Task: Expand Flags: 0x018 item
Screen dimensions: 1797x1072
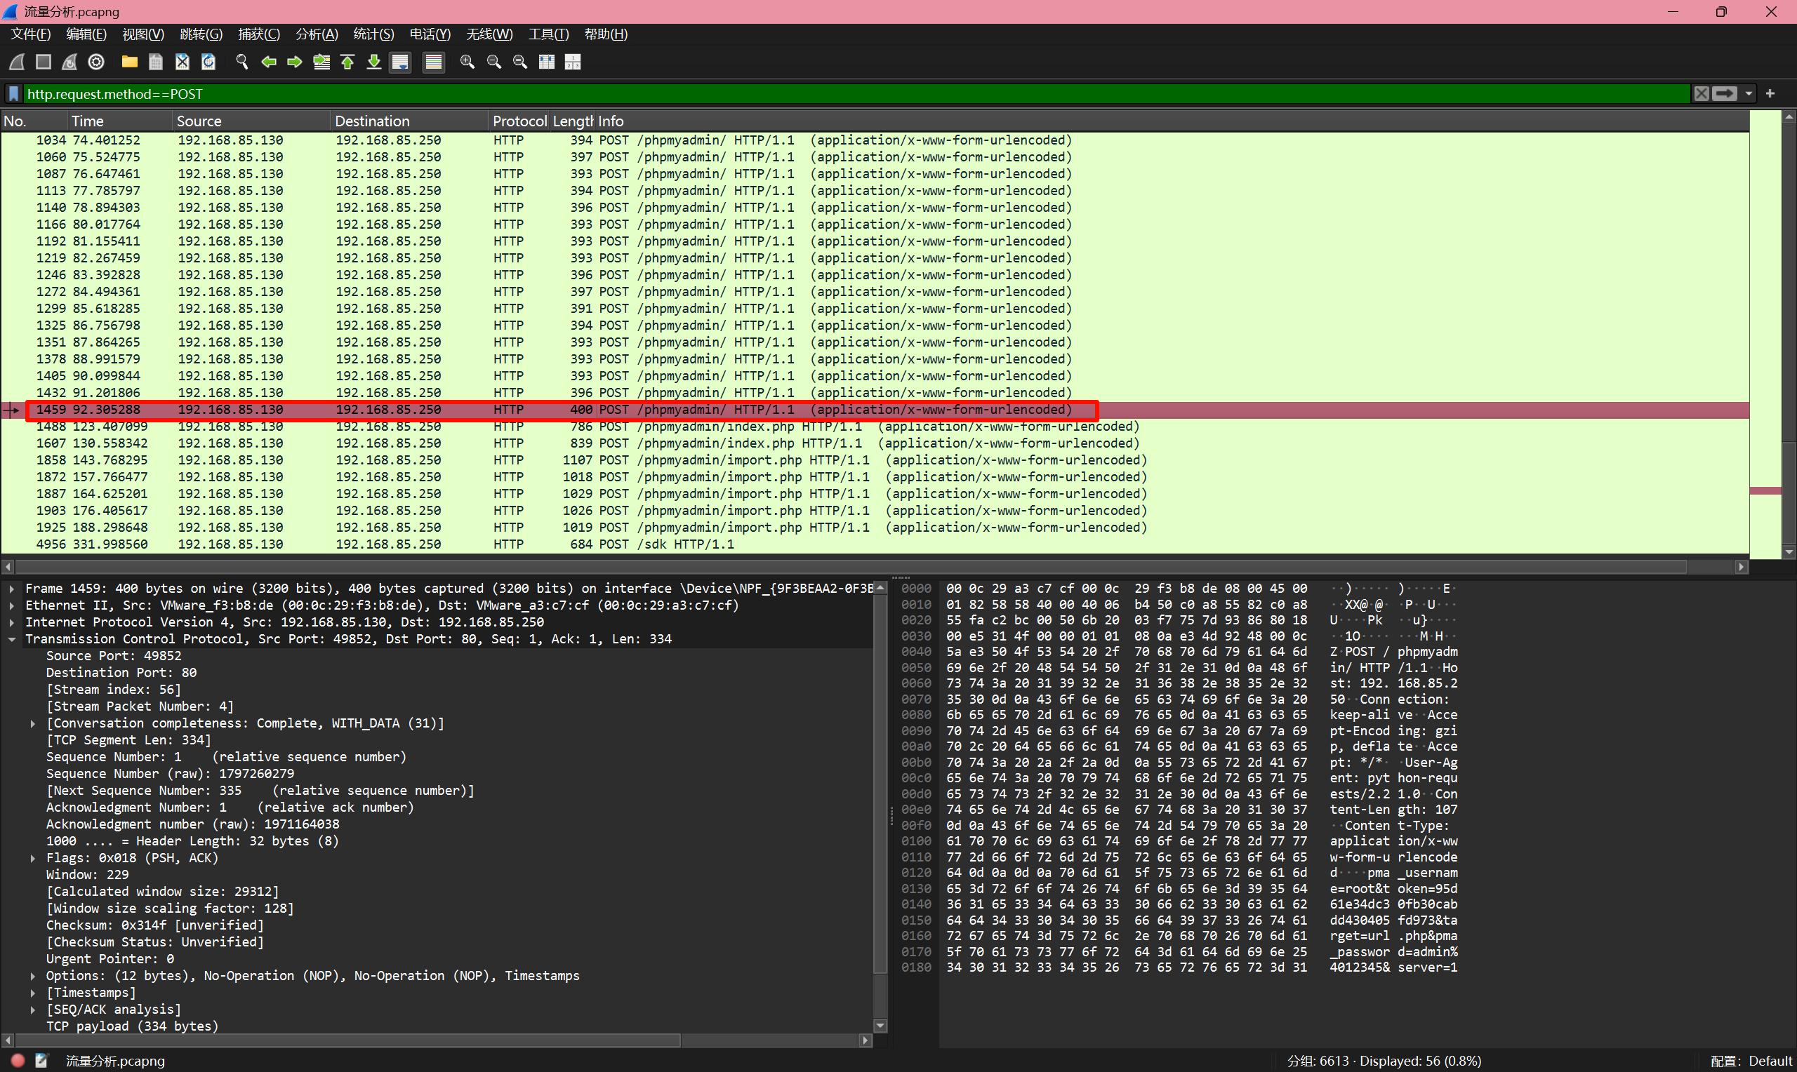Action: pyautogui.click(x=33, y=858)
